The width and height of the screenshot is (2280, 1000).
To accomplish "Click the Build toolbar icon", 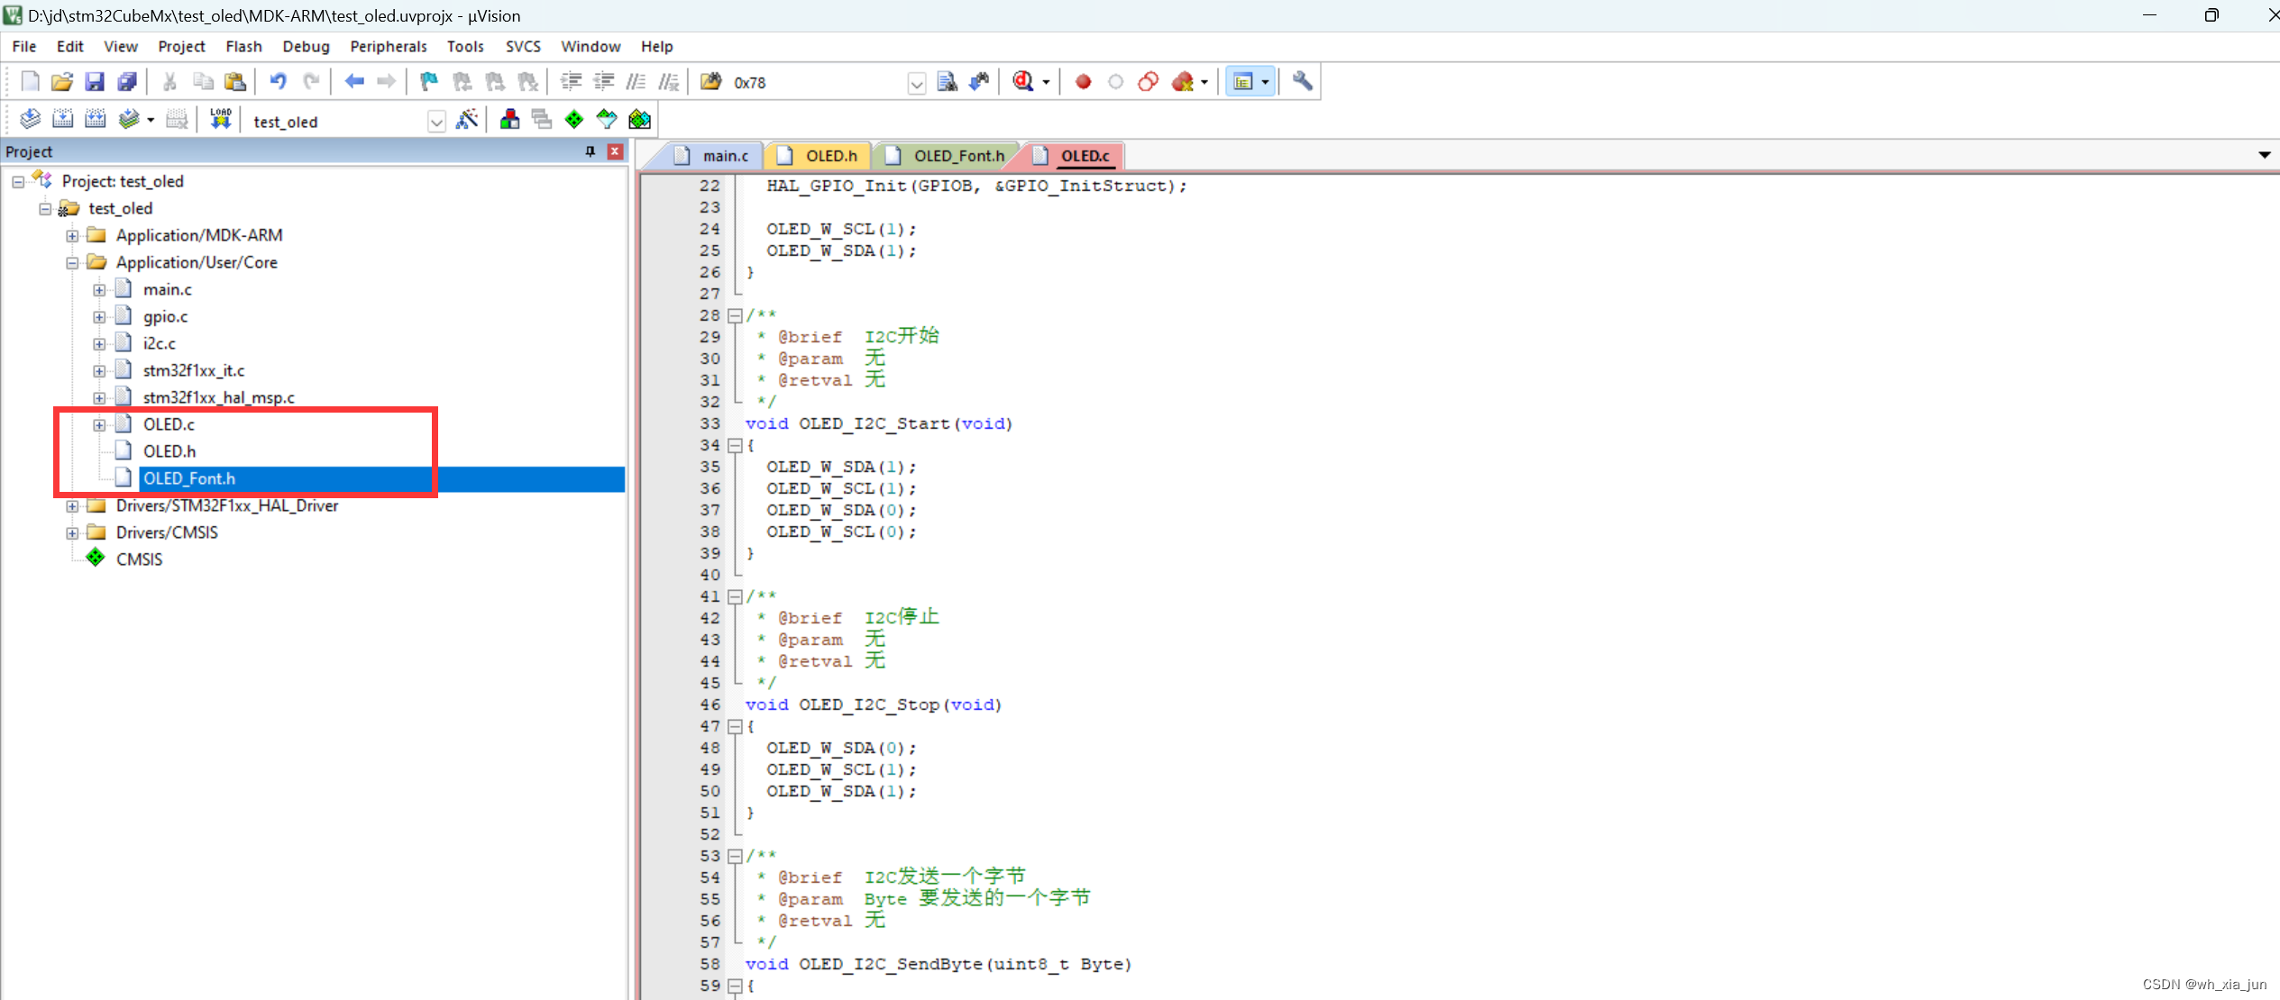I will (x=63, y=118).
